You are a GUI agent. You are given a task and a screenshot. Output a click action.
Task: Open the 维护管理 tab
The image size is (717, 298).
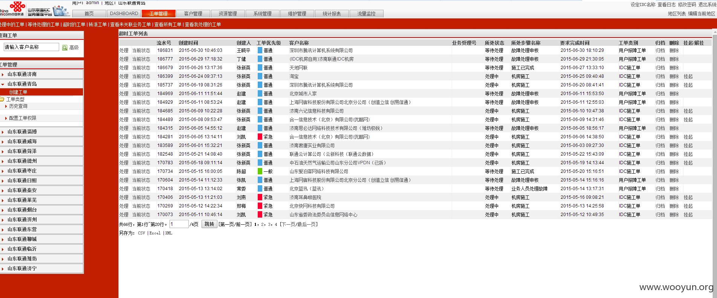(x=297, y=14)
